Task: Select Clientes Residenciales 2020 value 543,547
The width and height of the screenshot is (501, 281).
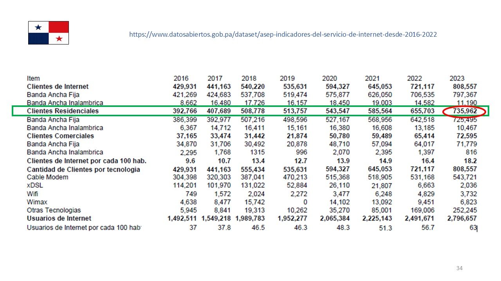Action: pos(337,111)
